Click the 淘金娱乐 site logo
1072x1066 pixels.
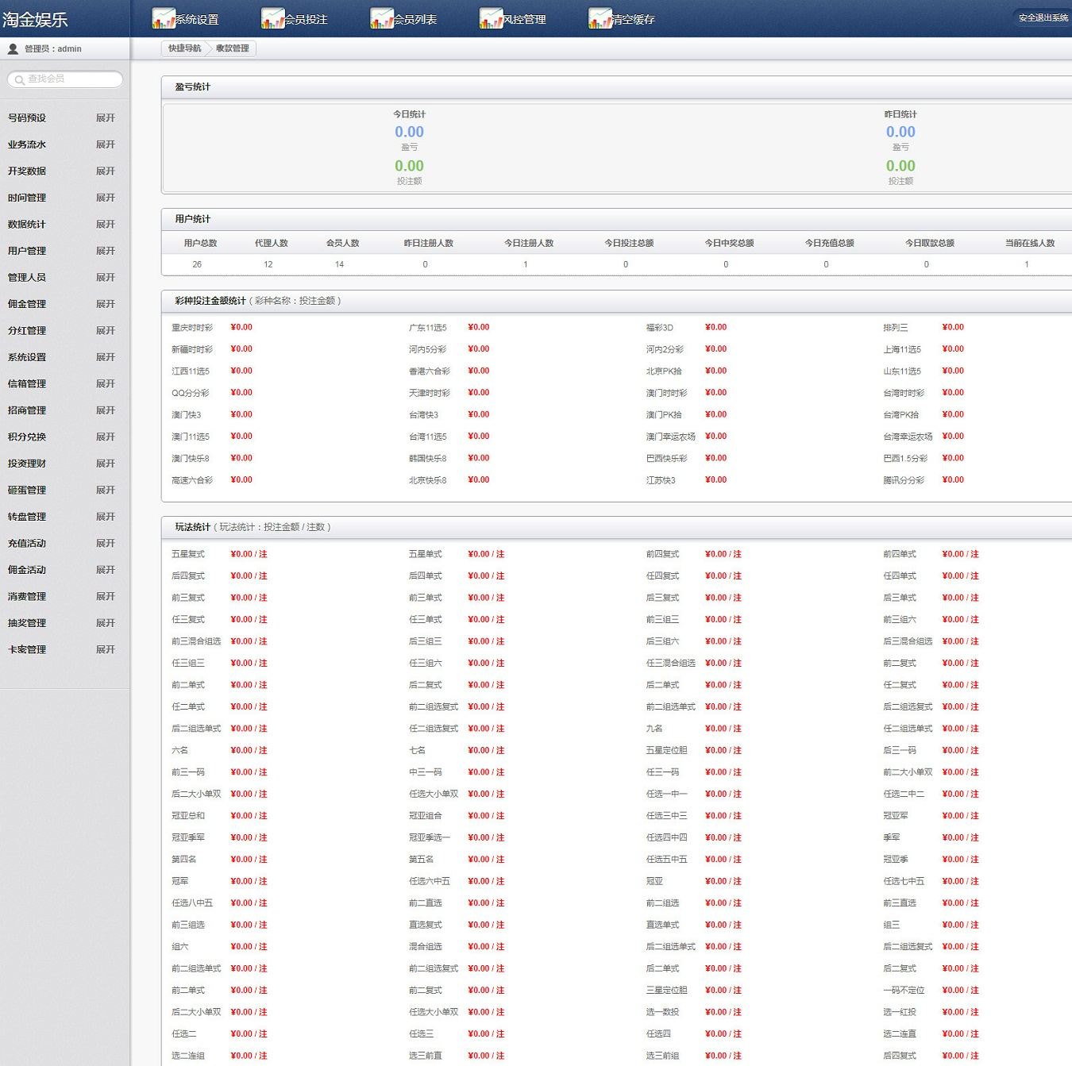click(x=35, y=19)
